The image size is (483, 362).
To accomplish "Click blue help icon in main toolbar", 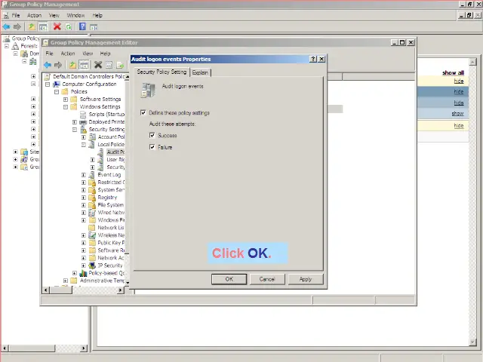I will [x=82, y=27].
